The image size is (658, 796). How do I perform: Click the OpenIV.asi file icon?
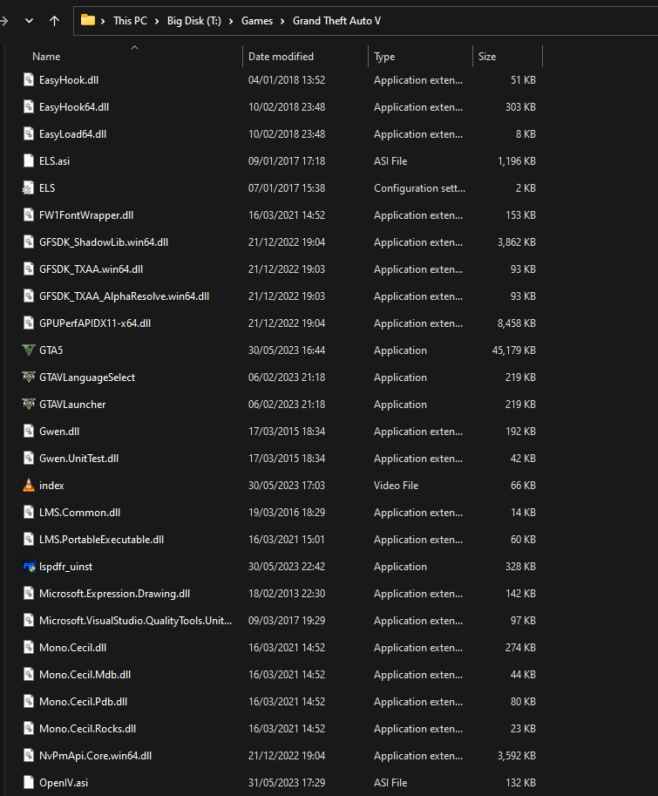(x=29, y=783)
